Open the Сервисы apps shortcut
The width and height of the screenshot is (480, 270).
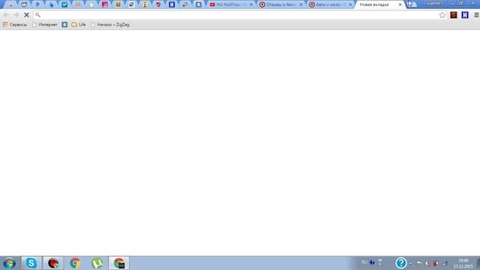click(x=15, y=25)
